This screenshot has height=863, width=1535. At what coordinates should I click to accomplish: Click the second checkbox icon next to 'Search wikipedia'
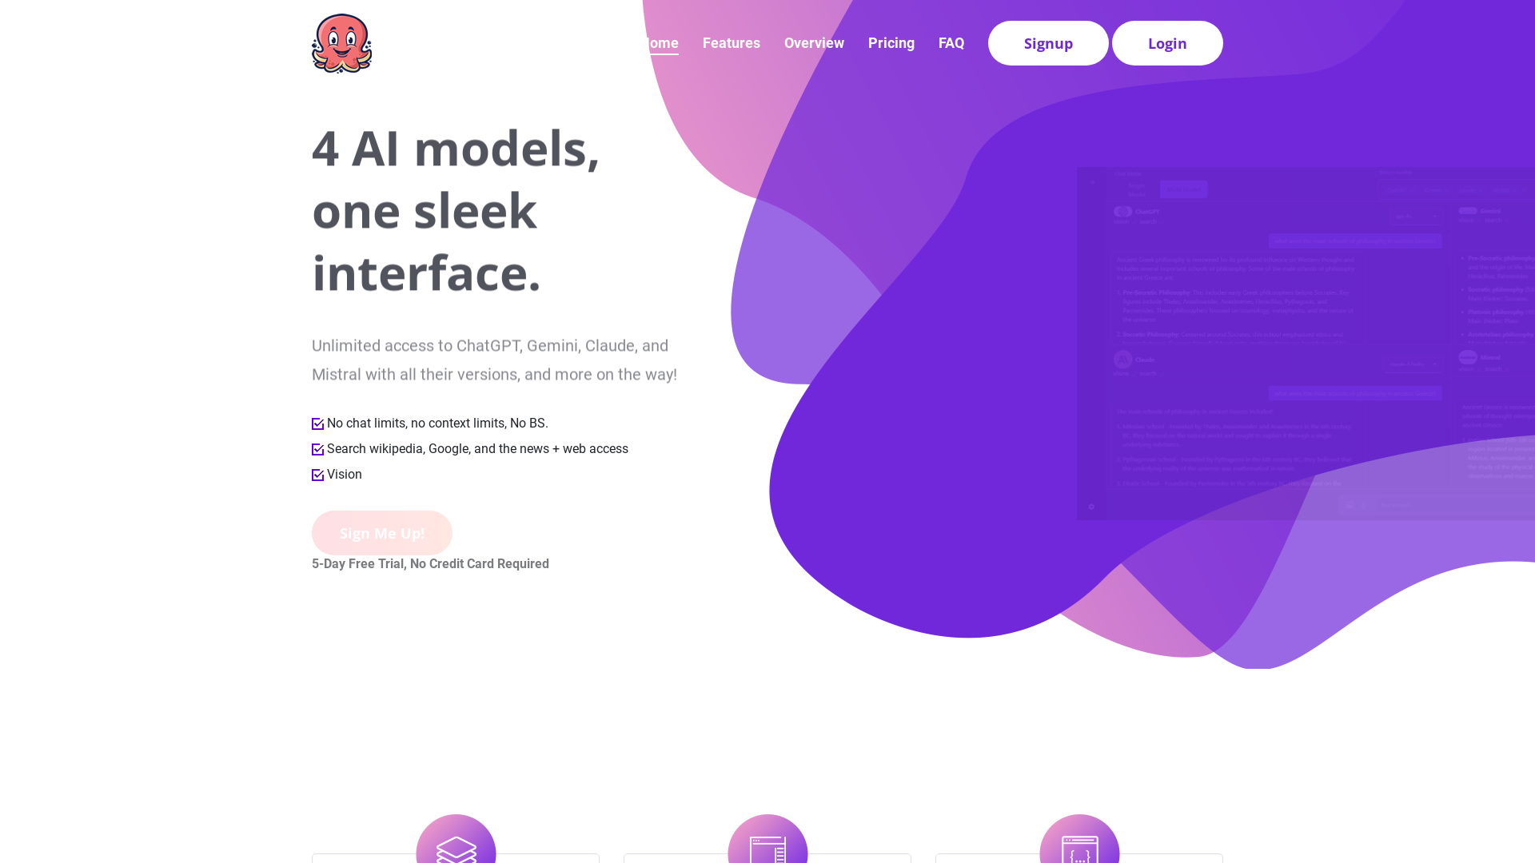coord(317,449)
